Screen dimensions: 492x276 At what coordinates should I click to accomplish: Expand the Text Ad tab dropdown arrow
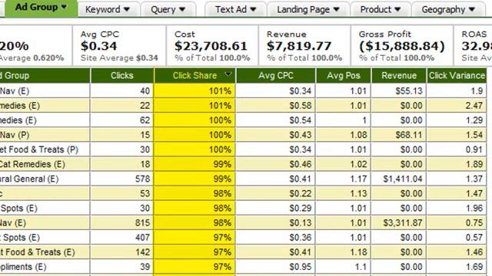point(253,10)
